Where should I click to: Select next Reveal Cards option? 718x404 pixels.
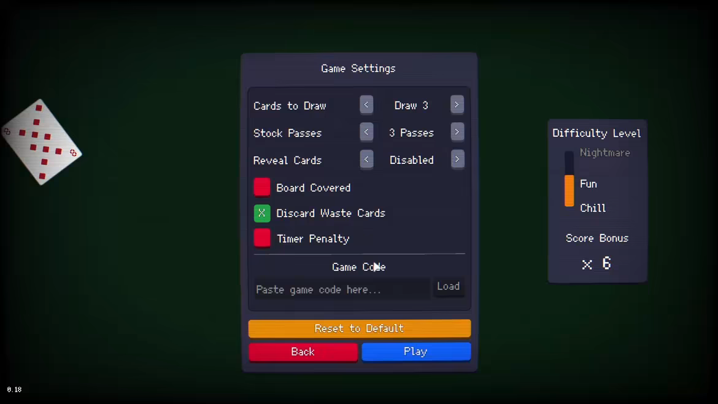click(457, 160)
